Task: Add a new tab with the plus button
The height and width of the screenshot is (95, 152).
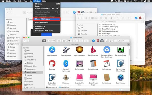Action: 128,45
